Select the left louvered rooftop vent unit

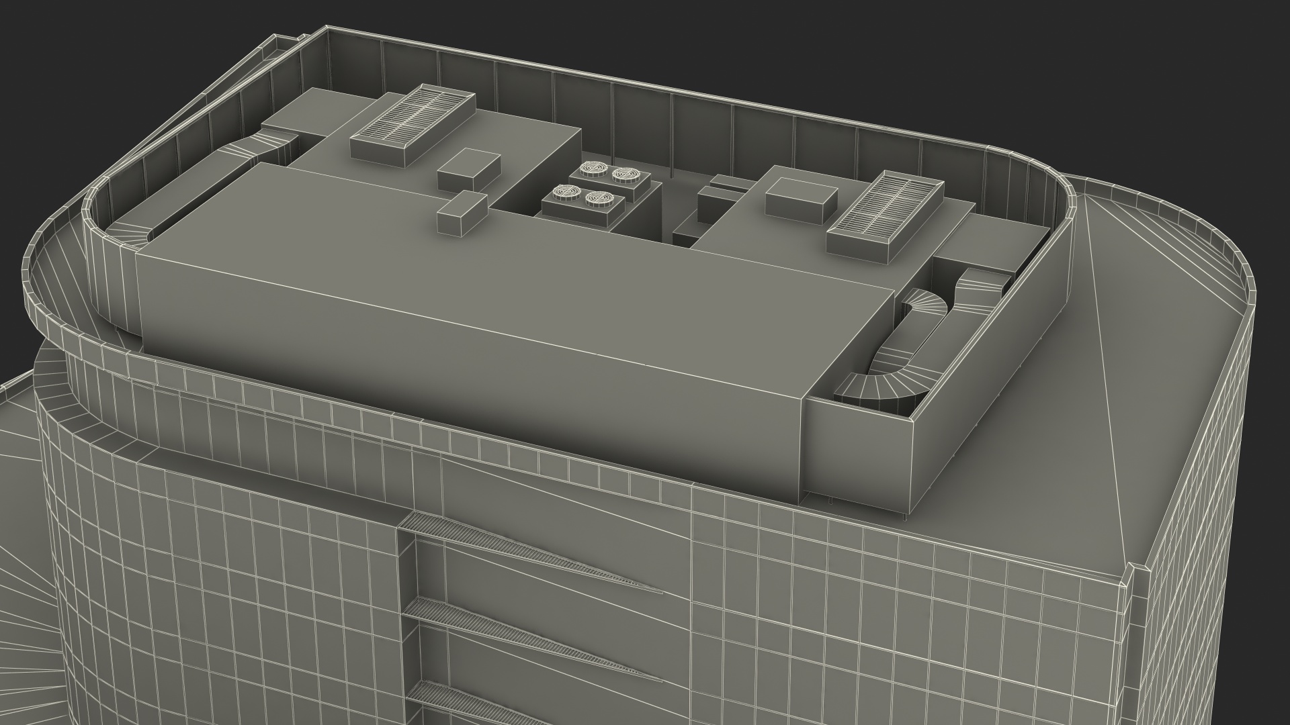(x=413, y=126)
